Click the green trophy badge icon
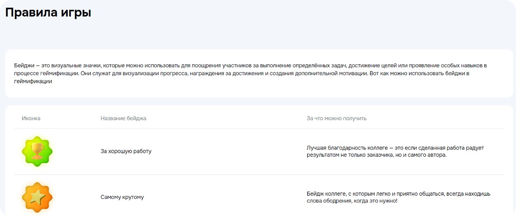This screenshot has width=516, height=217. (37, 151)
